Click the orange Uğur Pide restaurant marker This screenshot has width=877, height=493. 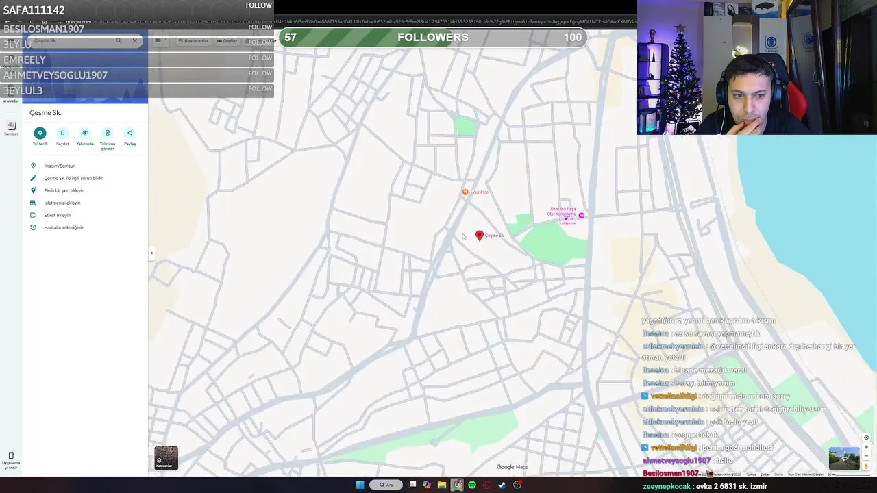[465, 192]
